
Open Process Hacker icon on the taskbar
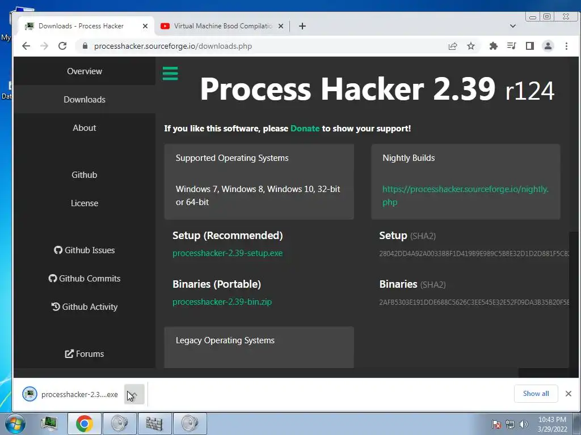pyautogui.click(x=49, y=424)
